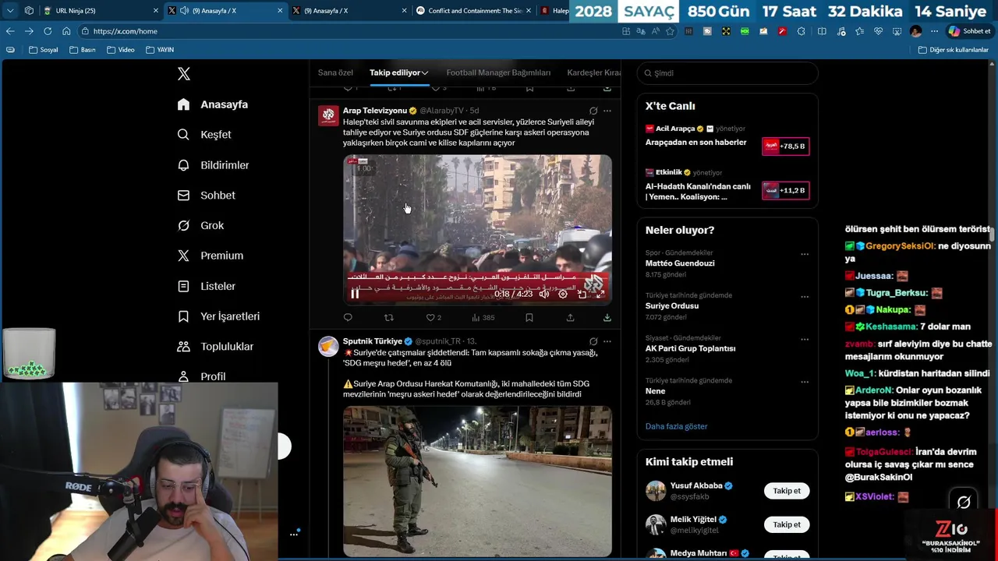Click Daha fazla göster link

click(676, 426)
